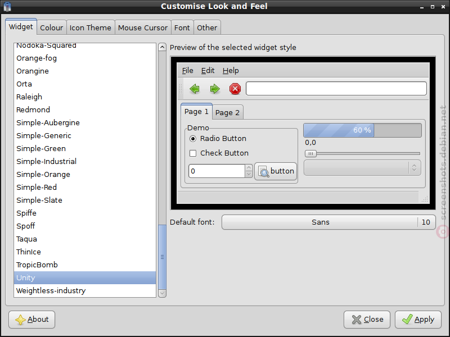Click the horizontal slider handle
The width and height of the screenshot is (450, 337).
pyautogui.click(x=310, y=153)
